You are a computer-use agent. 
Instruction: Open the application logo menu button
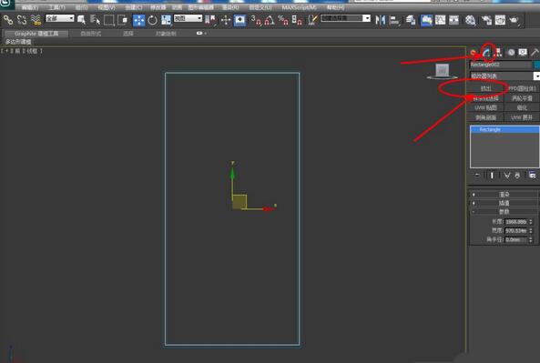6,4
